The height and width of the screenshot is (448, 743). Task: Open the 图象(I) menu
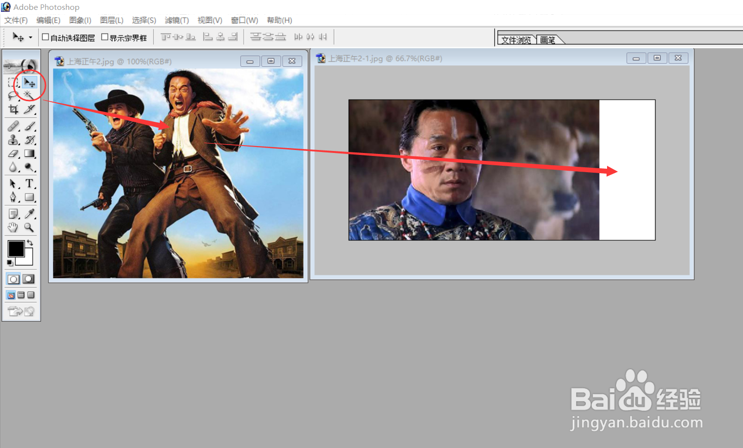pyautogui.click(x=80, y=20)
